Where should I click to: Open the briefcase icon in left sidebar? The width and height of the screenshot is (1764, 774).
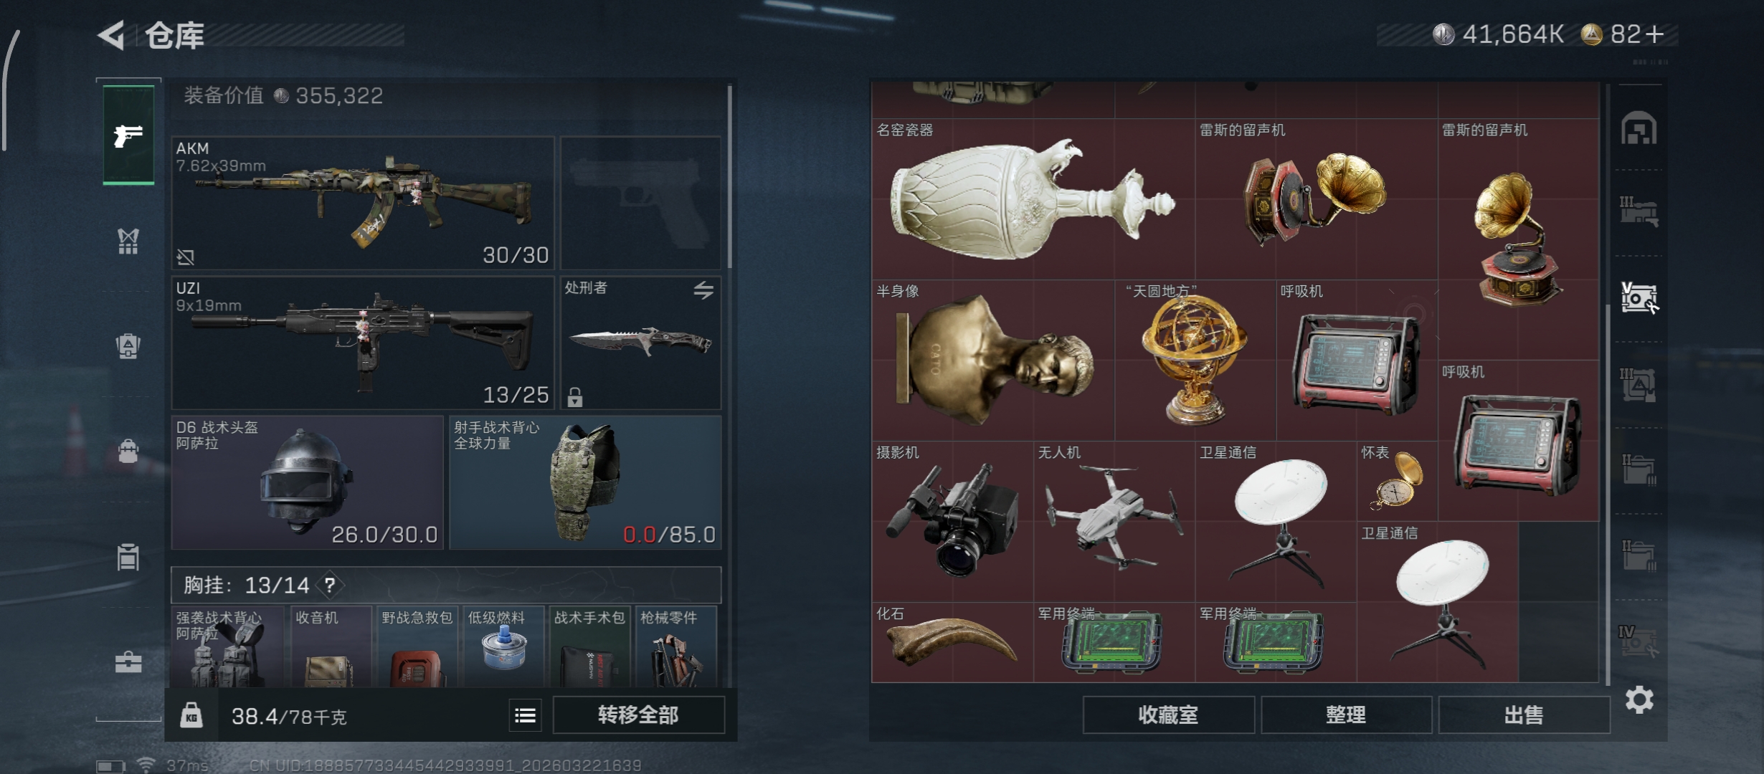pyautogui.click(x=128, y=662)
